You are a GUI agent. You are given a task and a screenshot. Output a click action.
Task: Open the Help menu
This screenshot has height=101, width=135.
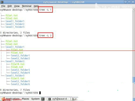pos(36,6)
